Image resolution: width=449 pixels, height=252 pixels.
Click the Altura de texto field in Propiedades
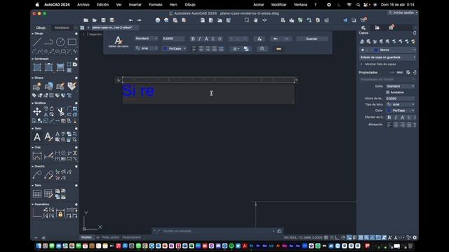[401, 99]
